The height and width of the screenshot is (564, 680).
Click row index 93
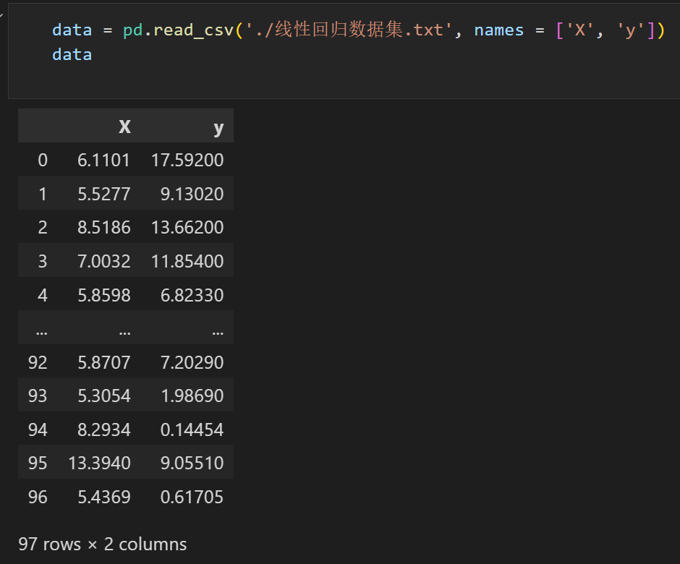click(38, 396)
